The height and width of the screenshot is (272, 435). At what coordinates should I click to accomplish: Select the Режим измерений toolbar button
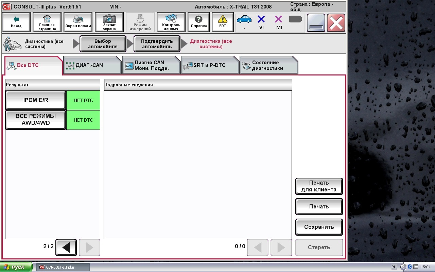point(140,22)
